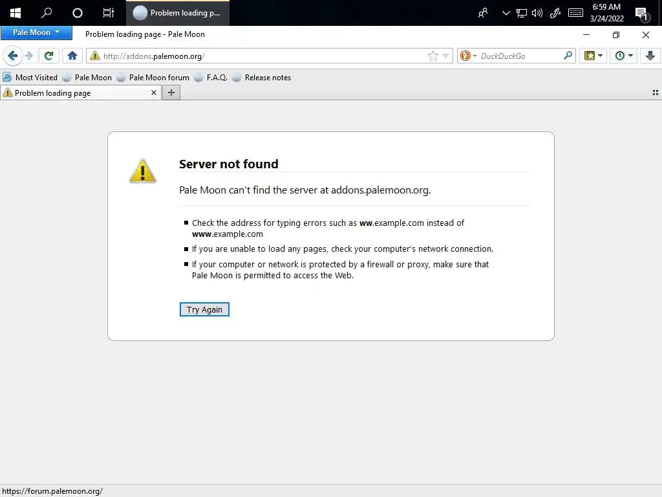Image resolution: width=662 pixels, height=497 pixels.
Task: Minimize the Pale Moon window
Action: tap(586, 35)
